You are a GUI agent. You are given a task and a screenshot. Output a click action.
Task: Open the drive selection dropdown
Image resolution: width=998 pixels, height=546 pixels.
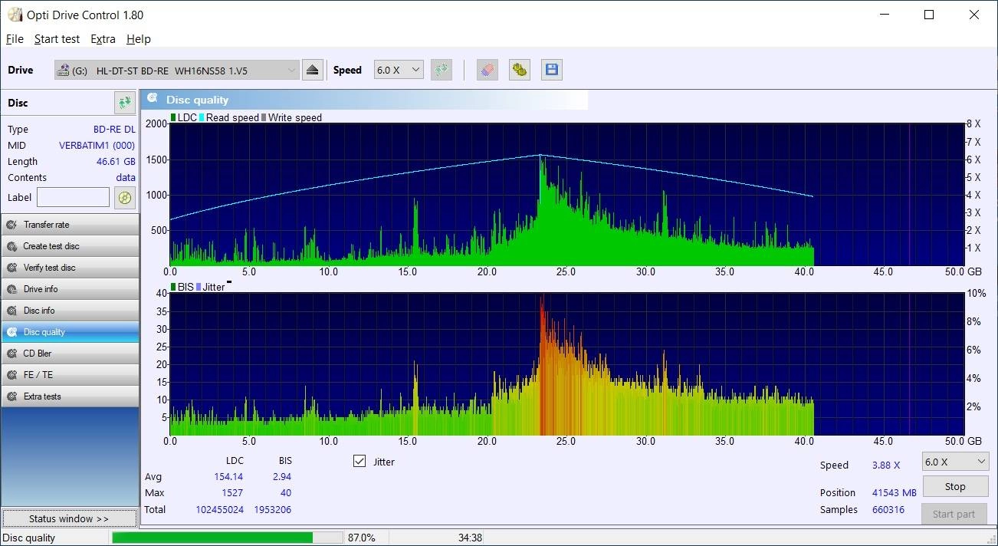click(176, 70)
